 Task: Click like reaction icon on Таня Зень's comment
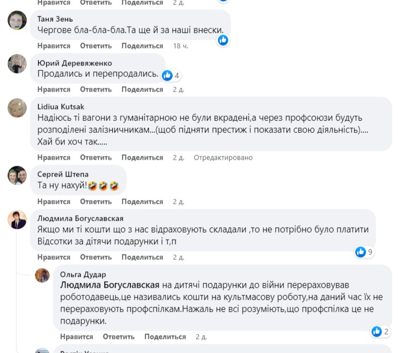[x=223, y=40]
